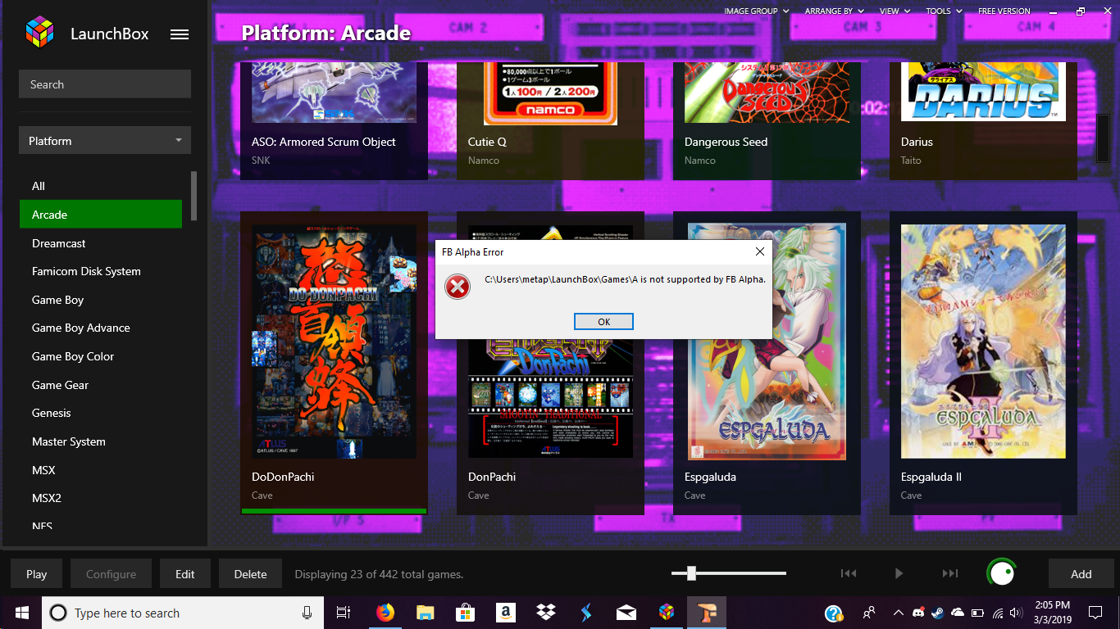Open the Mail app from taskbar
This screenshot has width=1120, height=629.
tap(626, 613)
